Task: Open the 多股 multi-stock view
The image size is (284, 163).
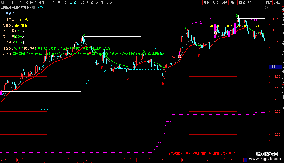Action: coord(224,2)
